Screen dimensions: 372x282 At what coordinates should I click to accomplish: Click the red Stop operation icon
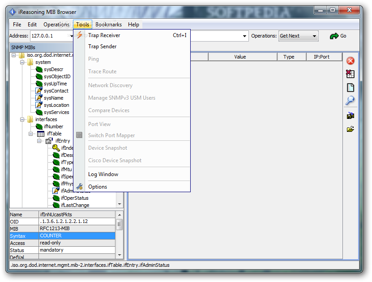351,61
